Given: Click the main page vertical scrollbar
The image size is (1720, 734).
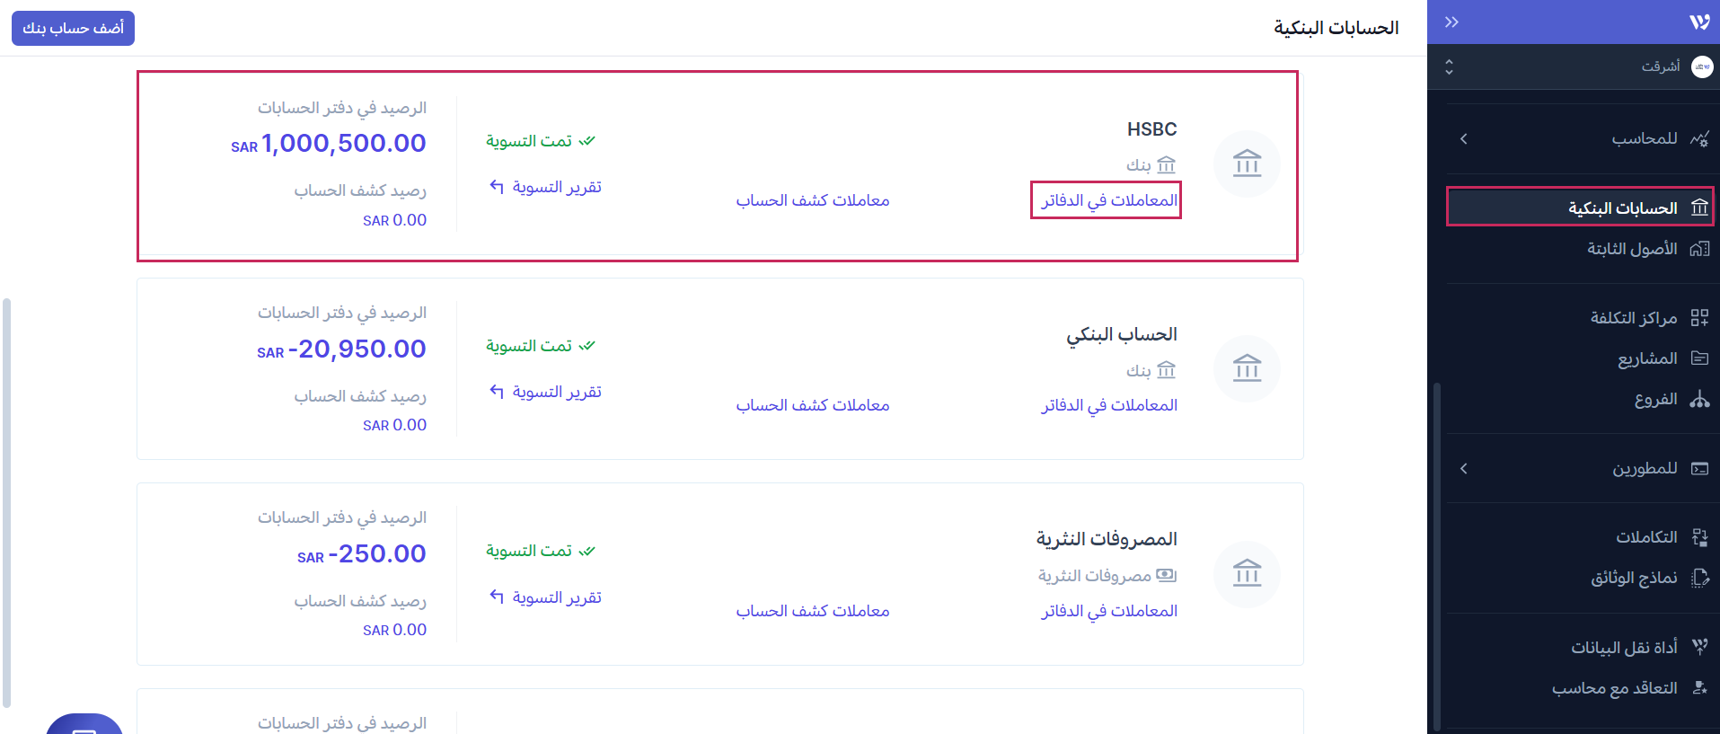Looking at the screenshot, I should (x=7, y=503).
